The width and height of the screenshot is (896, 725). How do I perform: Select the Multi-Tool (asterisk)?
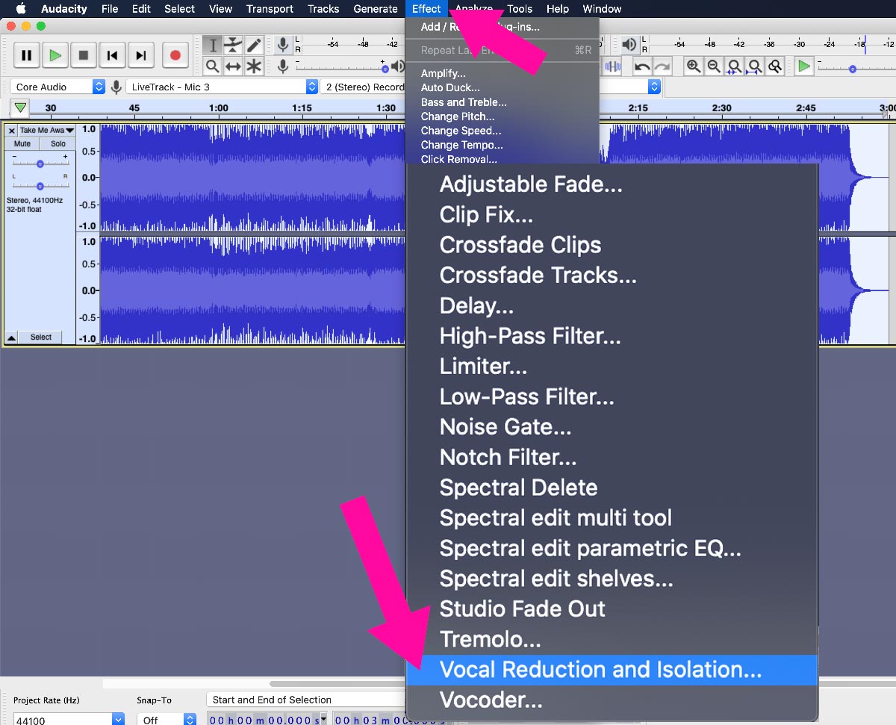tap(255, 66)
